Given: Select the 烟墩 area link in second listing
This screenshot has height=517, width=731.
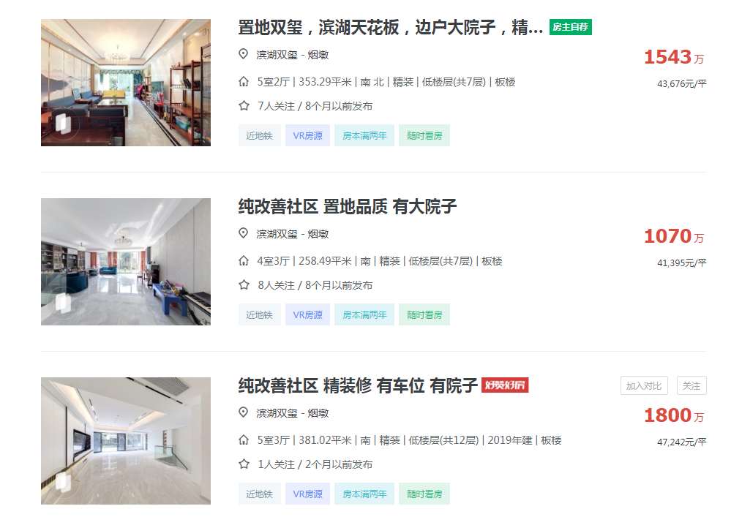Looking at the screenshot, I should 318,234.
